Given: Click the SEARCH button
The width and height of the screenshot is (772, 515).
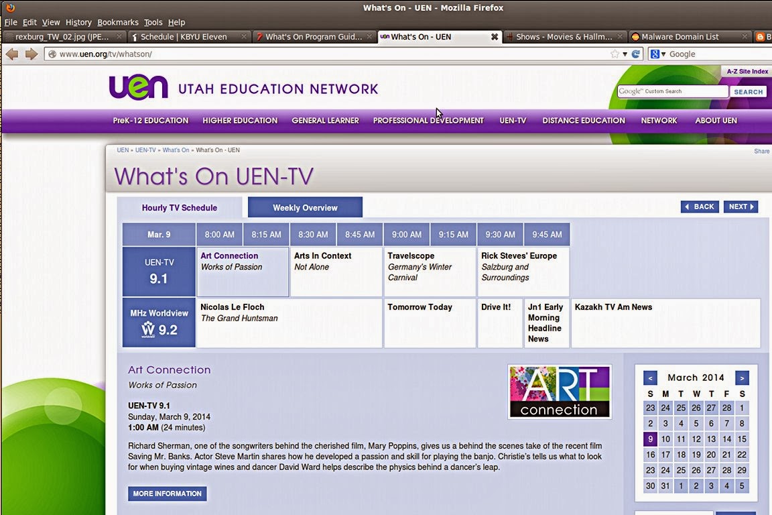Looking at the screenshot, I should (748, 92).
